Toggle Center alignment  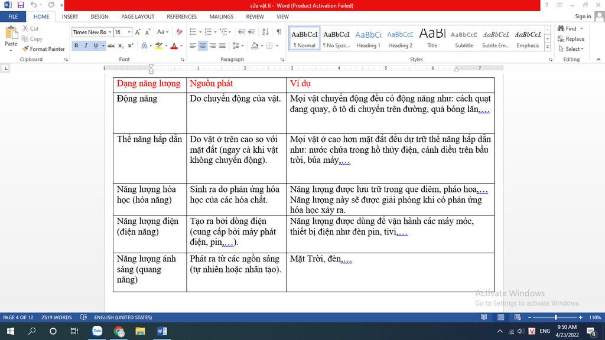[203, 45]
